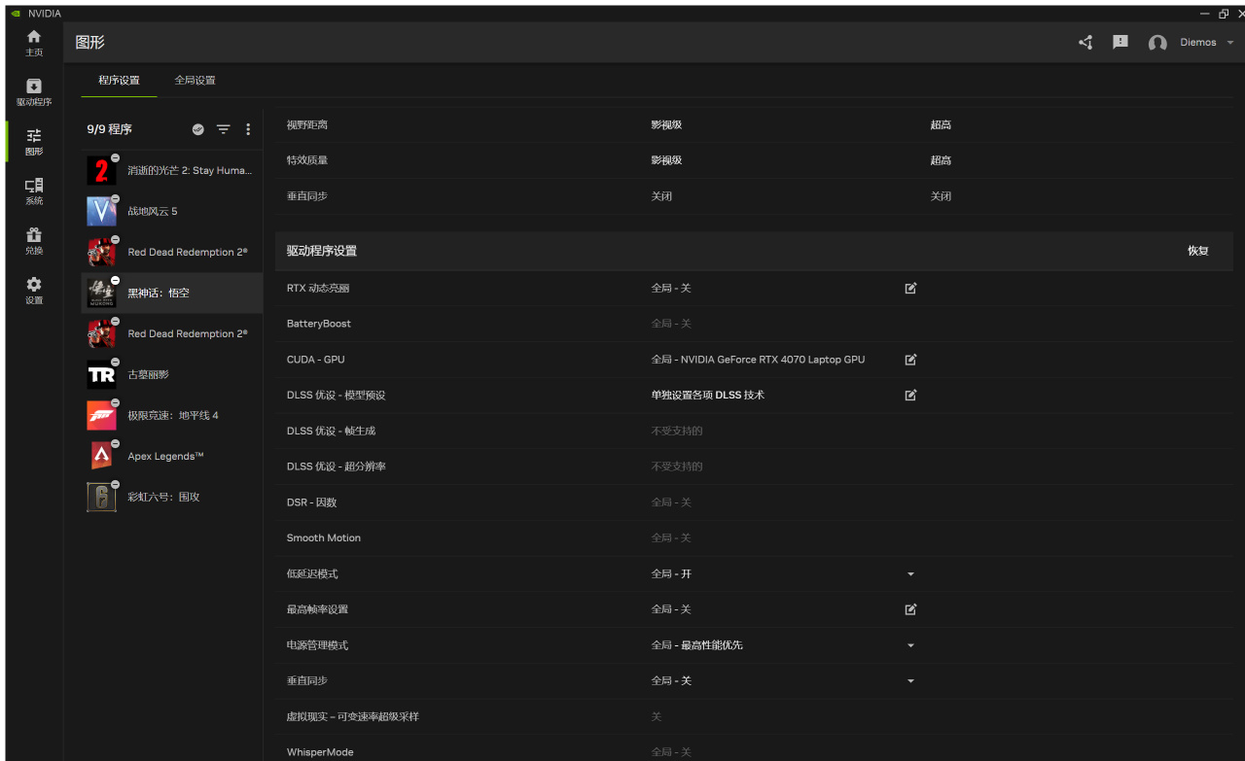
Task: Edit the CUDA - GPU setting
Action: [x=910, y=360]
